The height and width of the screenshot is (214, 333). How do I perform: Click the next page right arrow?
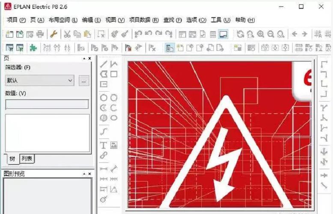coord(305,34)
